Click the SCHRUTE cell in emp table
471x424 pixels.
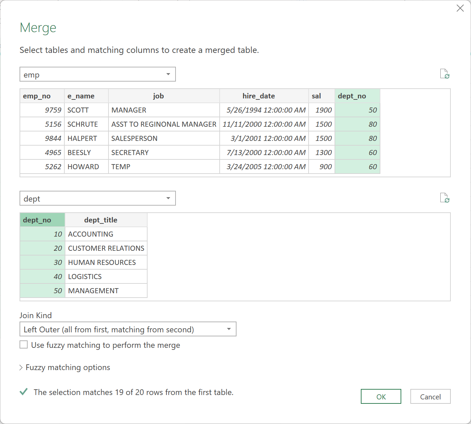click(86, 124)
